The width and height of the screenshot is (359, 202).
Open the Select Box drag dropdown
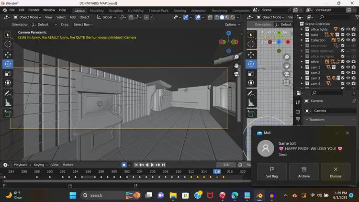coord(83,24)
